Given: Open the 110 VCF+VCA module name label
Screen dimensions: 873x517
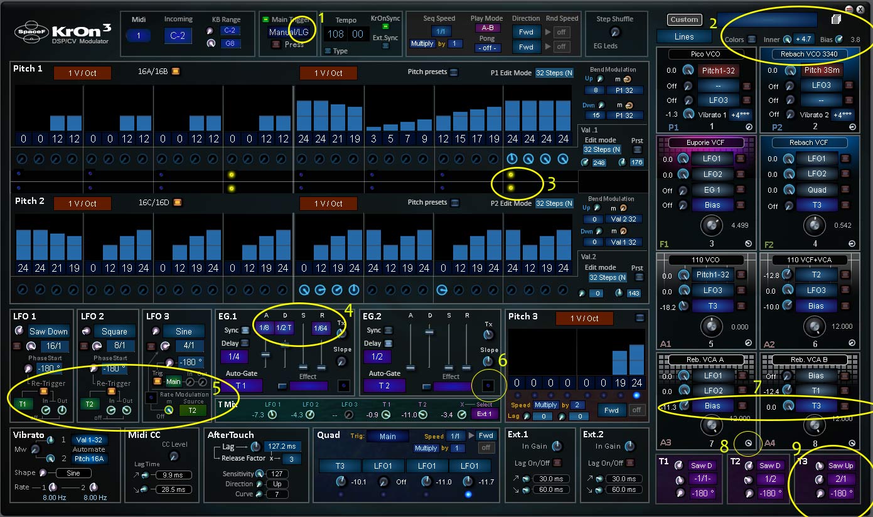Looking at the screenshot, I should pos(808,260).
